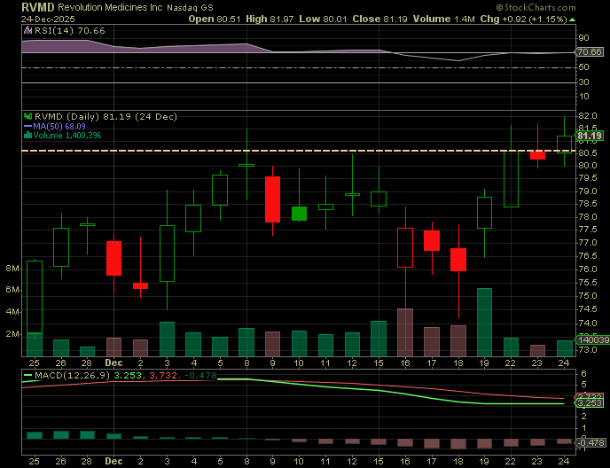Click the 2M volume axis label
Screen dimensions: 610x468
click(x=12, y=334)
